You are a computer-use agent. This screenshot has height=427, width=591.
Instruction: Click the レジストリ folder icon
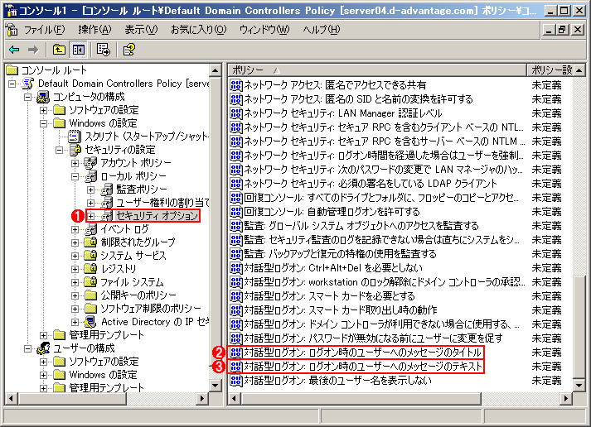(90, 269)
